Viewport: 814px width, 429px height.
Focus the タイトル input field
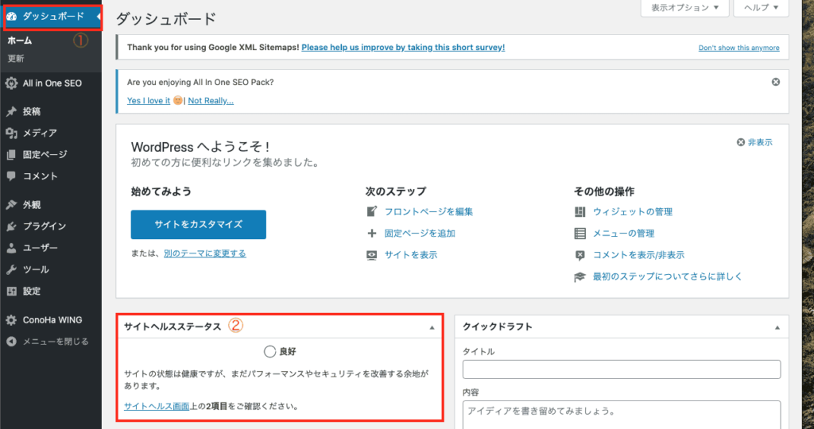coord(622,369)
